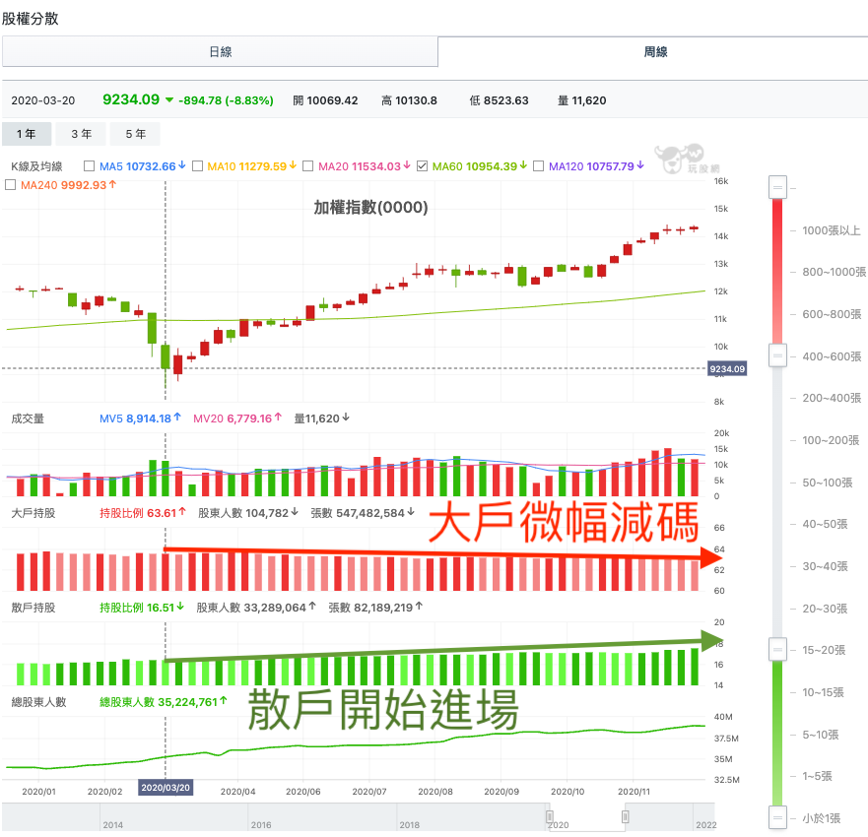Viewport: 868px width, 837px height.
Task: Click the 2014 mark in timeline navigator
Action: pos(113,825)
